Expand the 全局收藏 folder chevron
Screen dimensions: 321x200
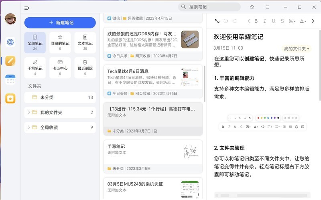pyautogui.click(x=28, y=127)
